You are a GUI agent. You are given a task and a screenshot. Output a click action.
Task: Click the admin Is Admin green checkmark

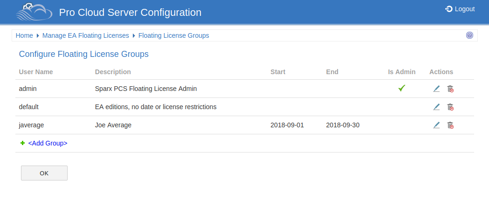[401, 88]
